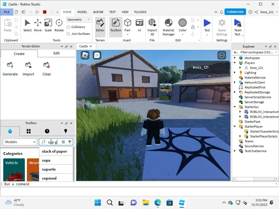Open Toolbox Marketplace bag tab
The width and height of the screenshot is (279, 209).
tap(10, 131)
